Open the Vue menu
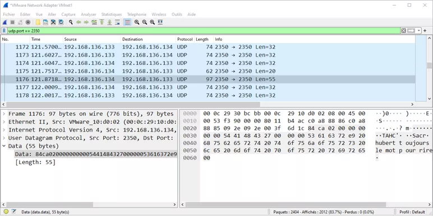433x216 pixels. pos(39,15)
